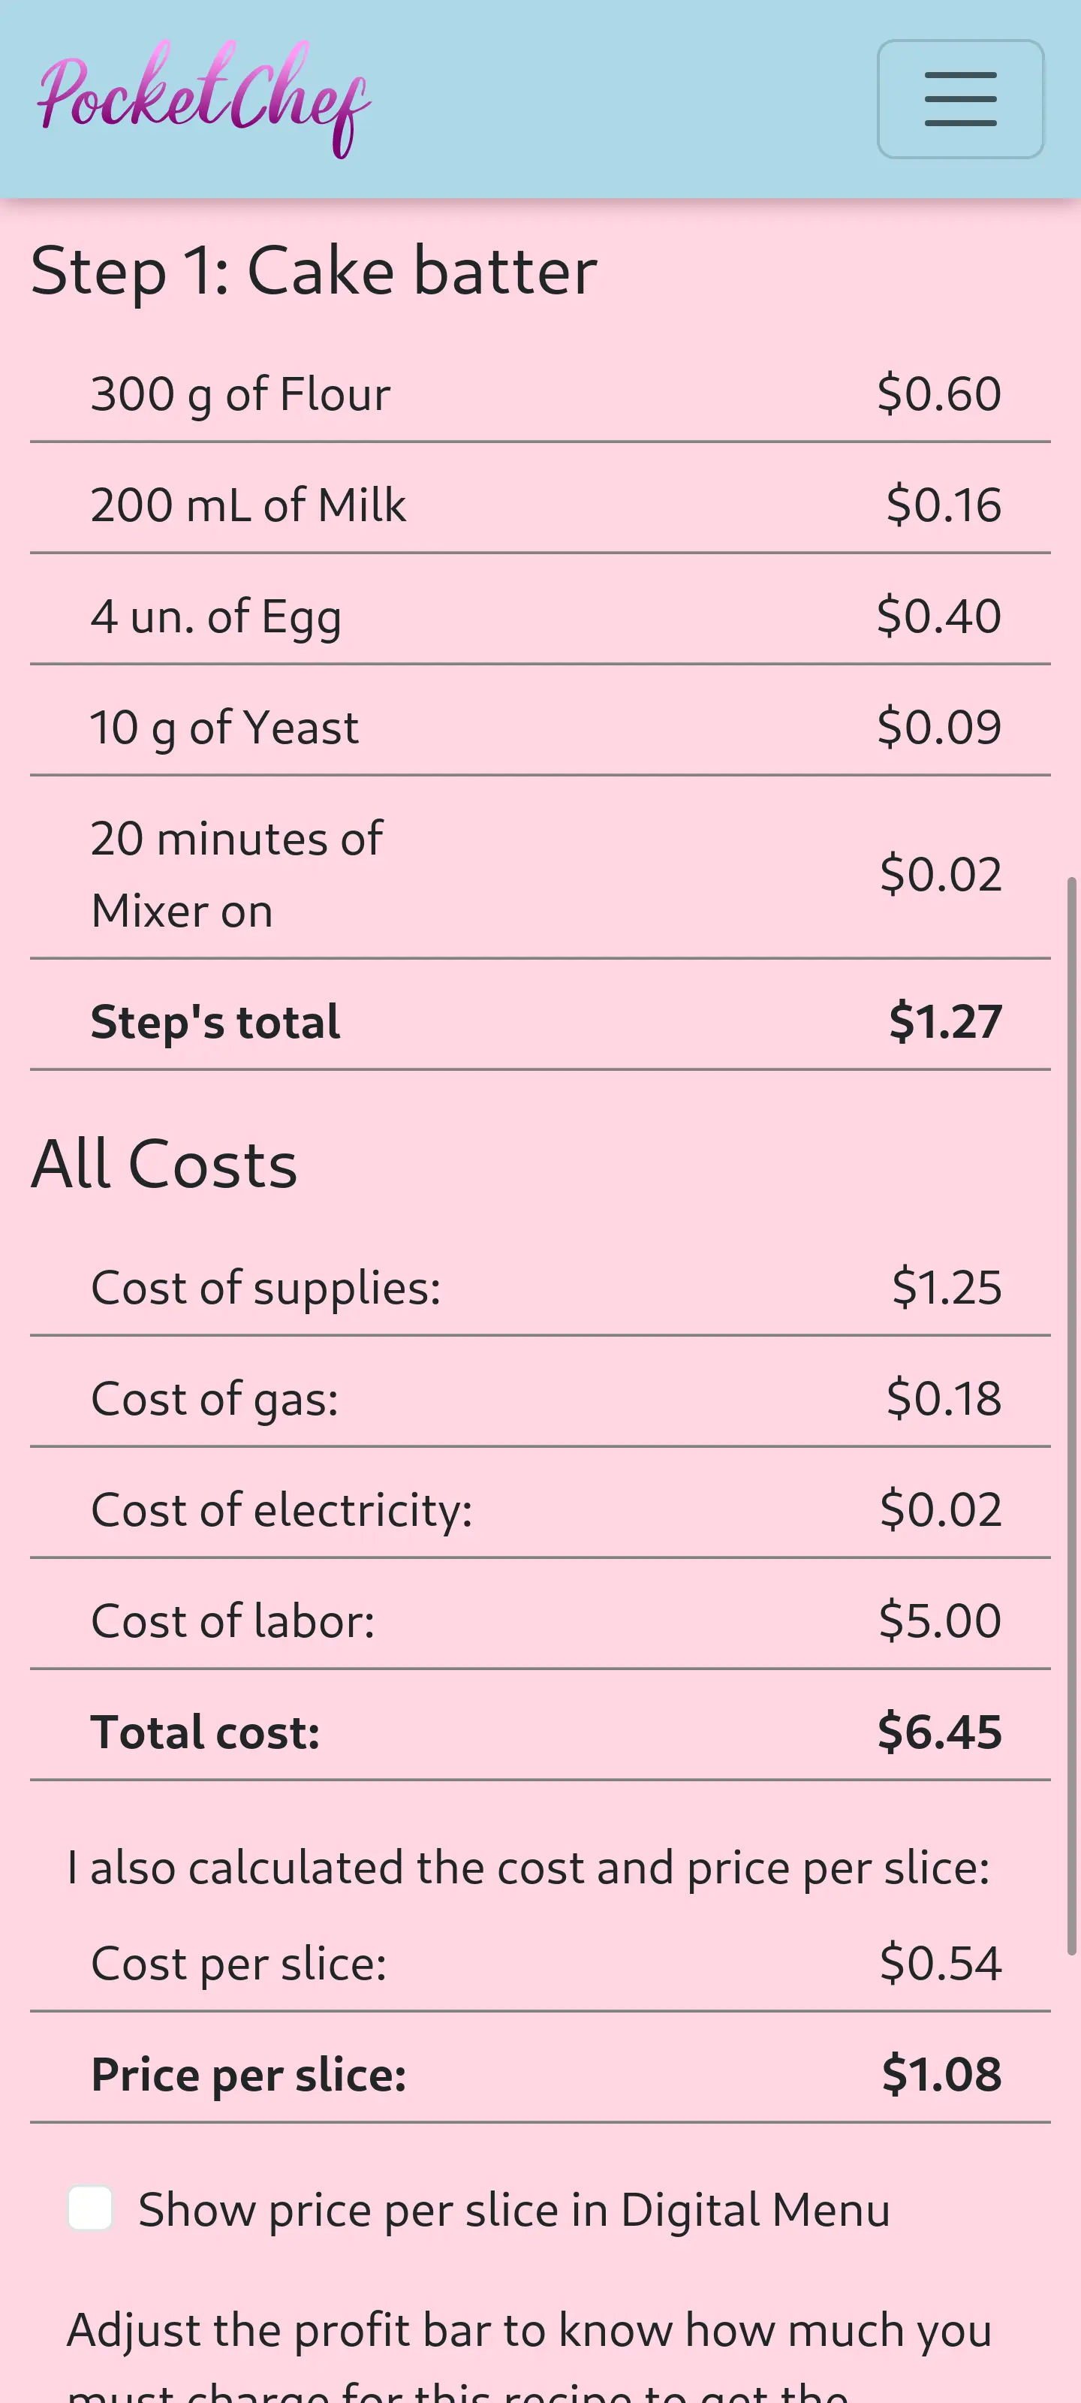The height and width of the screenshot is (2403, 1081).
Task: Click the Cost of supplies value $1.25
Action: [x=946, y=1287]
